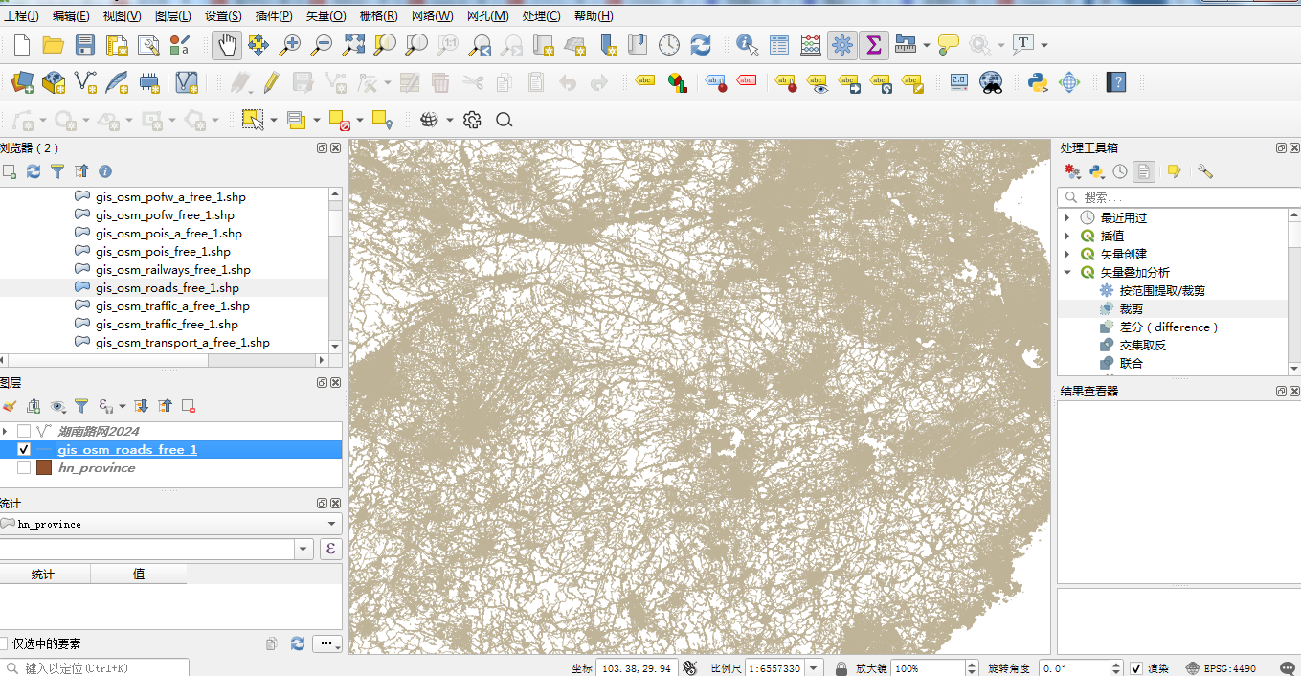Activate the Pan Map hand tool
Image resolution: width=1301 pixels, height=676 pixels.
(227, 44)
